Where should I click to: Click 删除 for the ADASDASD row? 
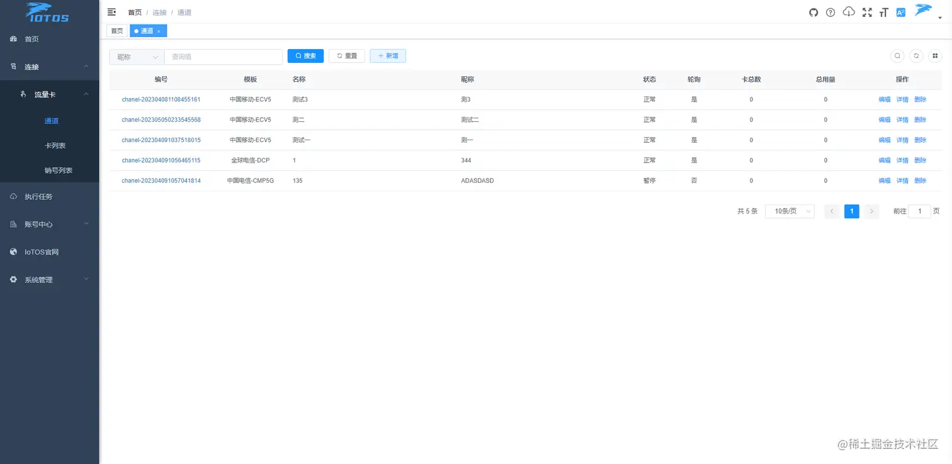tap(920, 180)
